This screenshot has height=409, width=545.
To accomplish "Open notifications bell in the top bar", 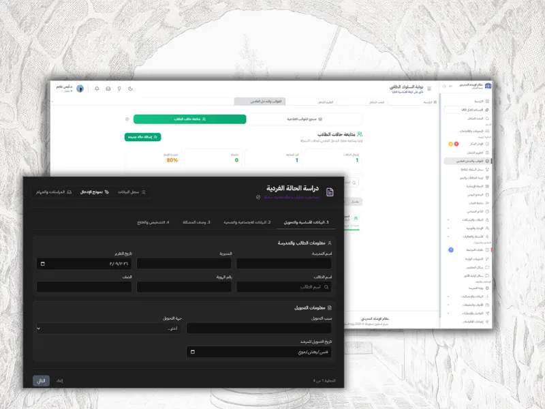I will (97, 89).
